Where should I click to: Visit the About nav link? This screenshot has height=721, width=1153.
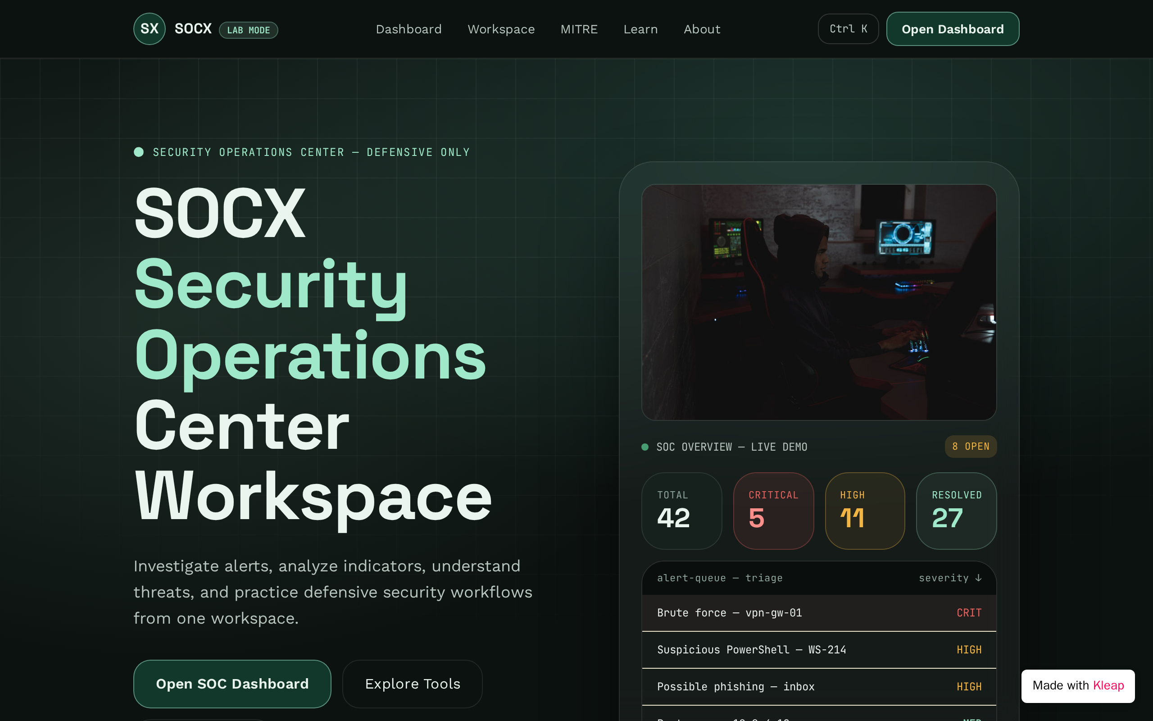[x=702, y=29]
